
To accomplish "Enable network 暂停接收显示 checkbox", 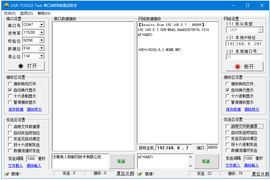I will (x=227, y=102).
